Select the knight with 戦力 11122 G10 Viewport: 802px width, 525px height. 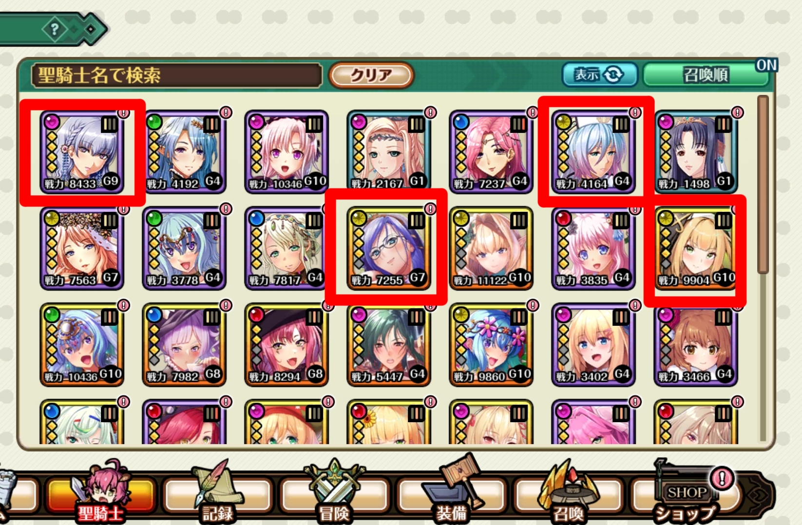tap(491, 248)
